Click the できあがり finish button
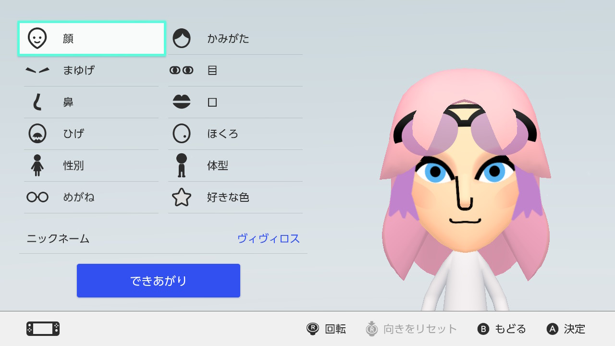 point(159,281)
